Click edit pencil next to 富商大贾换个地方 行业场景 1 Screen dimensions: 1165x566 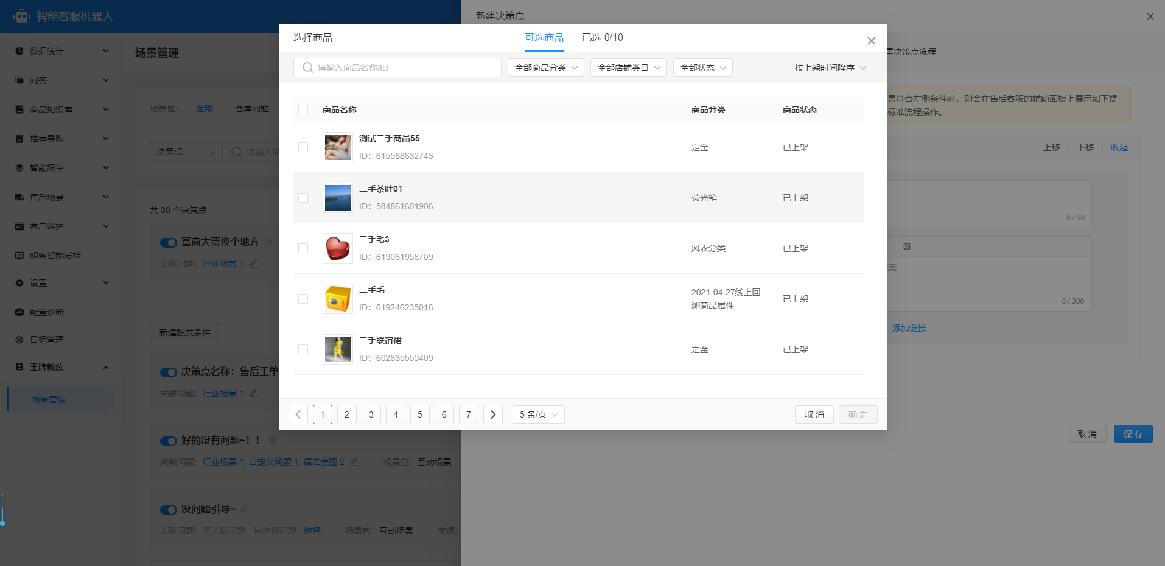pyautogui.click(x=254, y=264)
